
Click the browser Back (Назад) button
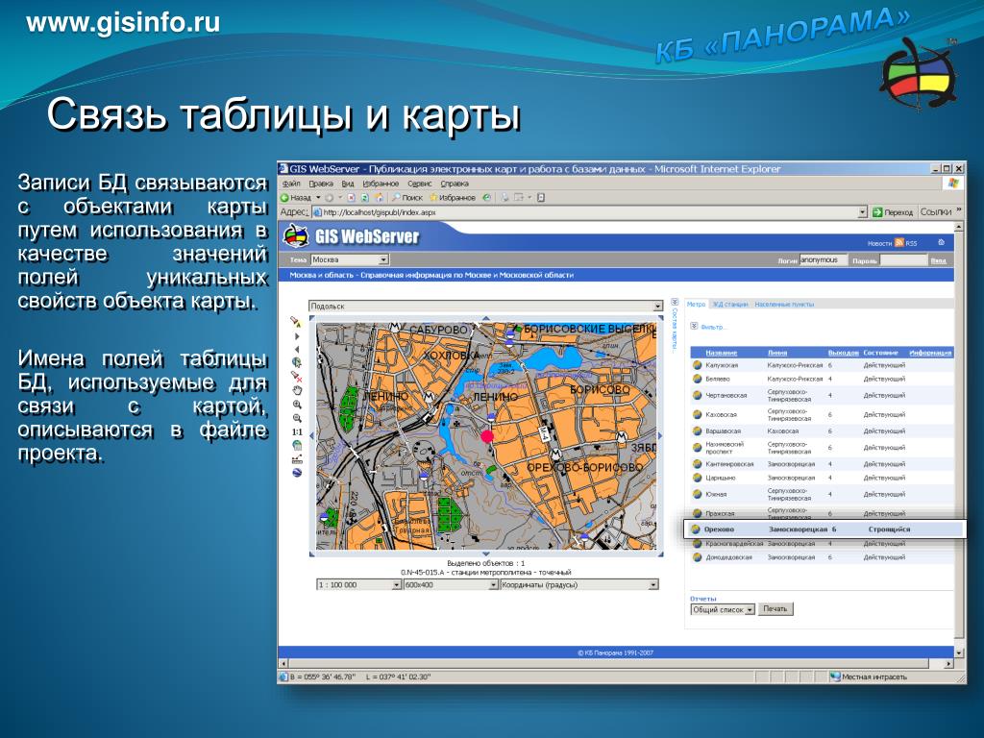(x=296, y=197)
